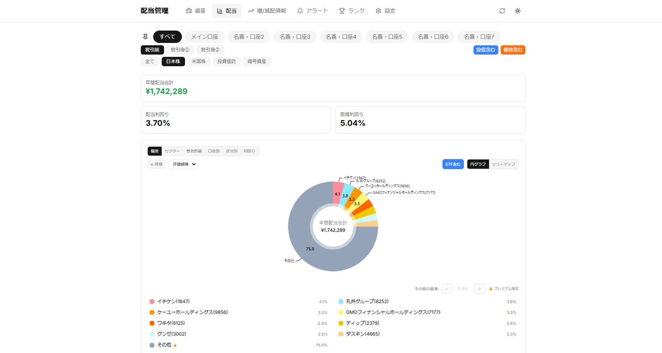Toggle the light/dark theme sun icon

click(x=517, y=11)
